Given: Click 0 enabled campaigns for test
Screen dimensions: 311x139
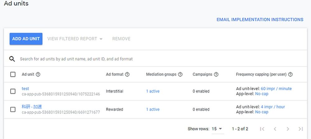Looking at the screenshot, I should coord(201,91).
